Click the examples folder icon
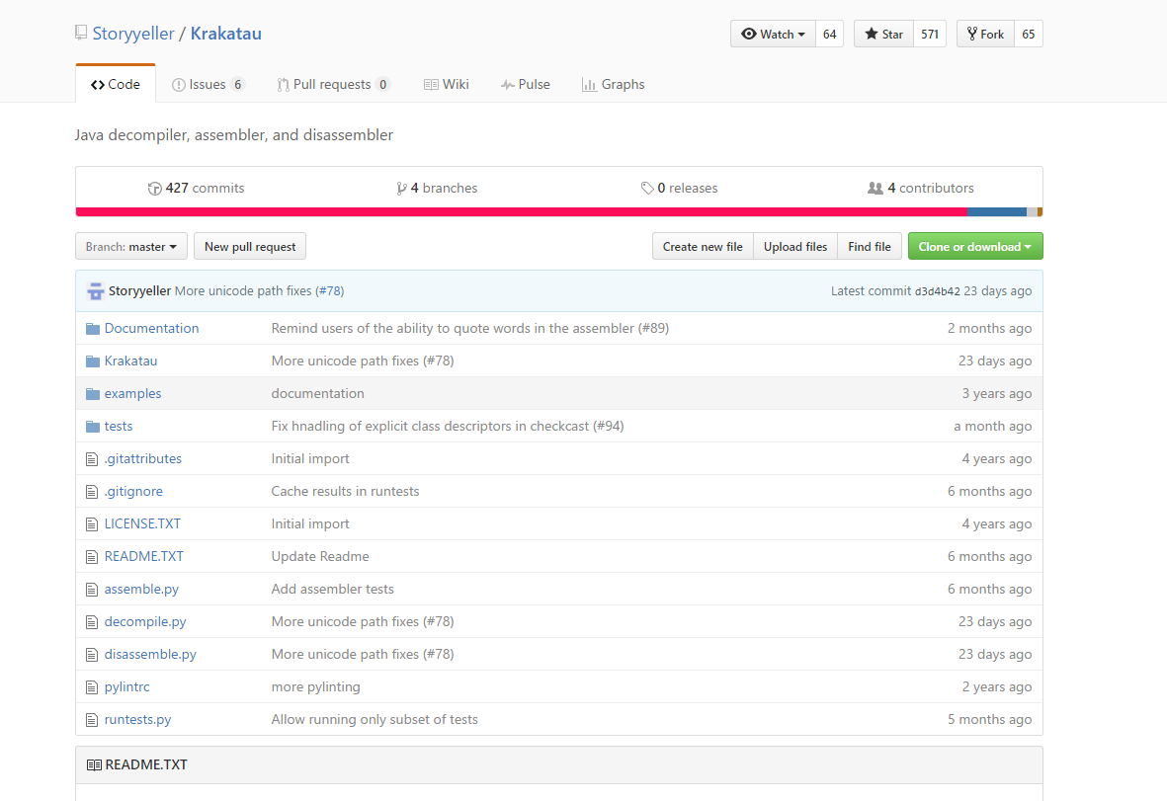Screen dimensions: 1167x801 (x=92, y=394)
